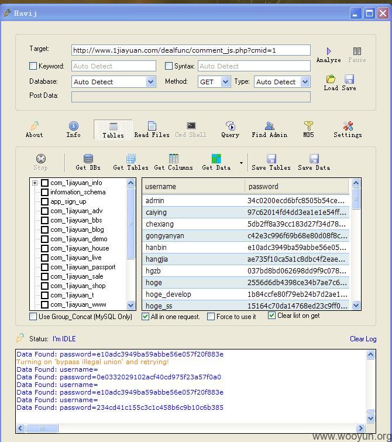Open the Query section

231,129
